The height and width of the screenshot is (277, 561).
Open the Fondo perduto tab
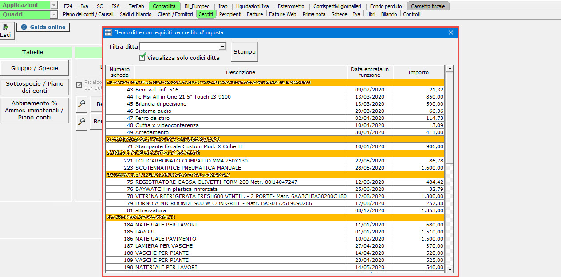[386, 6]
